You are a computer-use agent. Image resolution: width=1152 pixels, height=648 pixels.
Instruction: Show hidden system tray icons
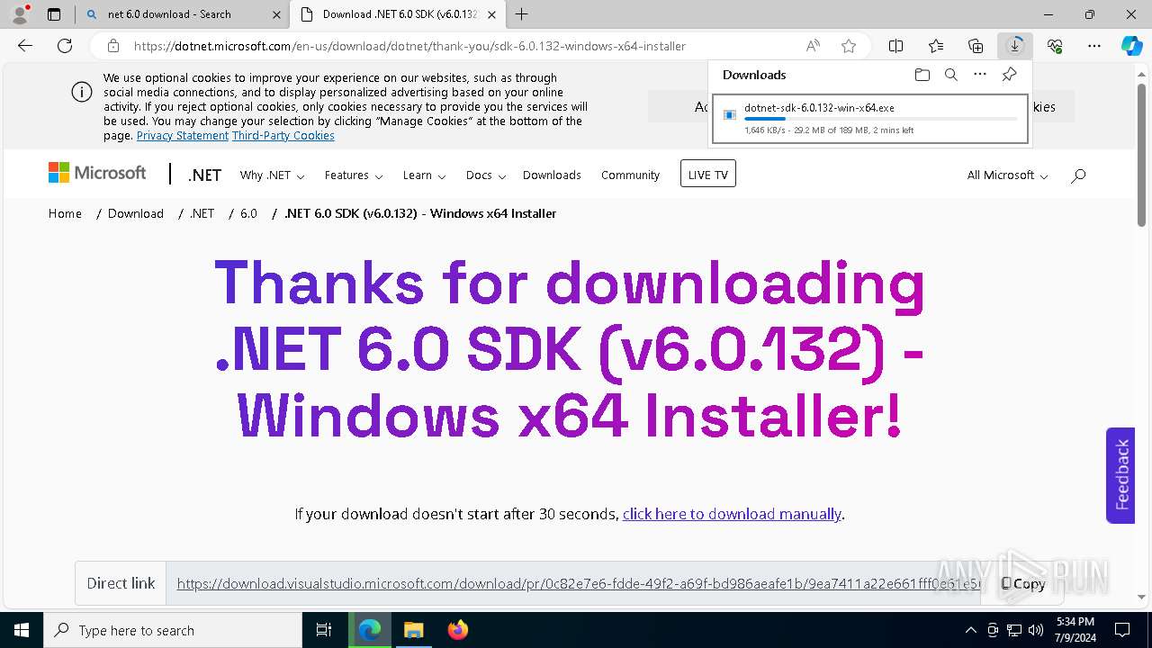970,630
